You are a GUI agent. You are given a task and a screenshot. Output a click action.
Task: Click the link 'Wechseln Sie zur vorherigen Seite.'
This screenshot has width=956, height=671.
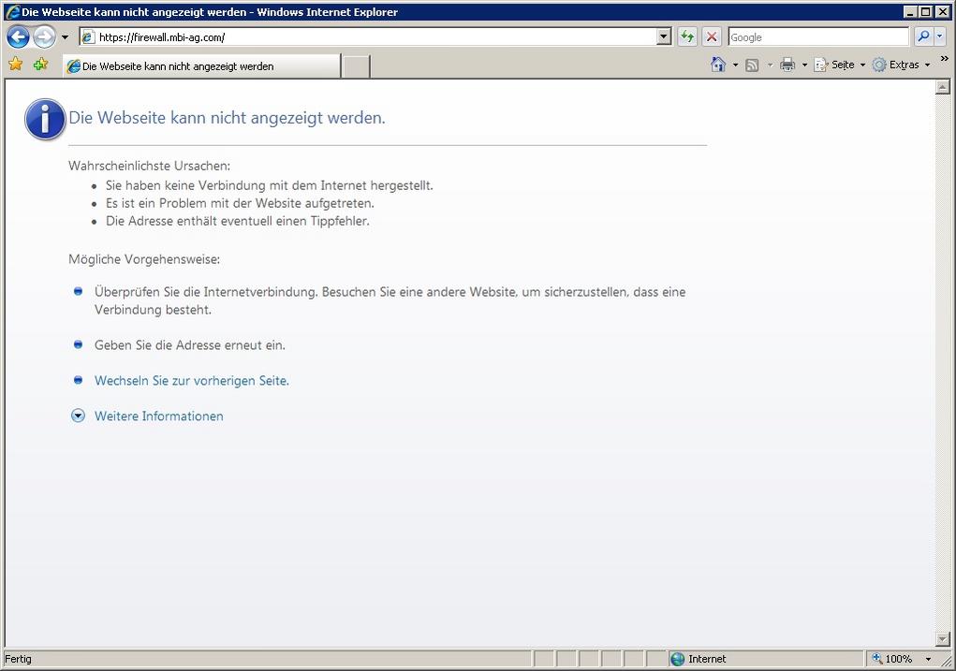click(x=191, y=381)
